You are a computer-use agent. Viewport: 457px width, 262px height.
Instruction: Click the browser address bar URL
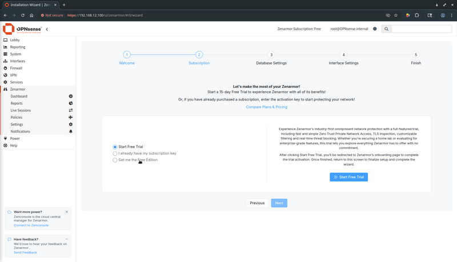(x=105, y=15)
